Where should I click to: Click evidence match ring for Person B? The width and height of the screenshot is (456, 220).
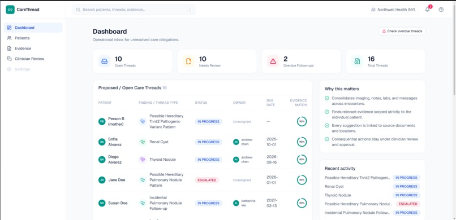[302, 122]
